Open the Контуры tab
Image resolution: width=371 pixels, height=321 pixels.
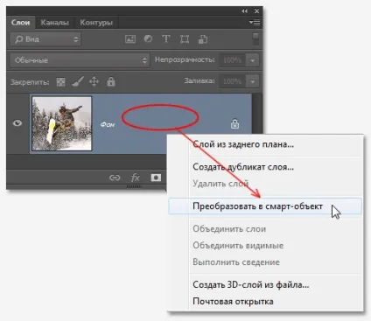[x=96, y=23]
